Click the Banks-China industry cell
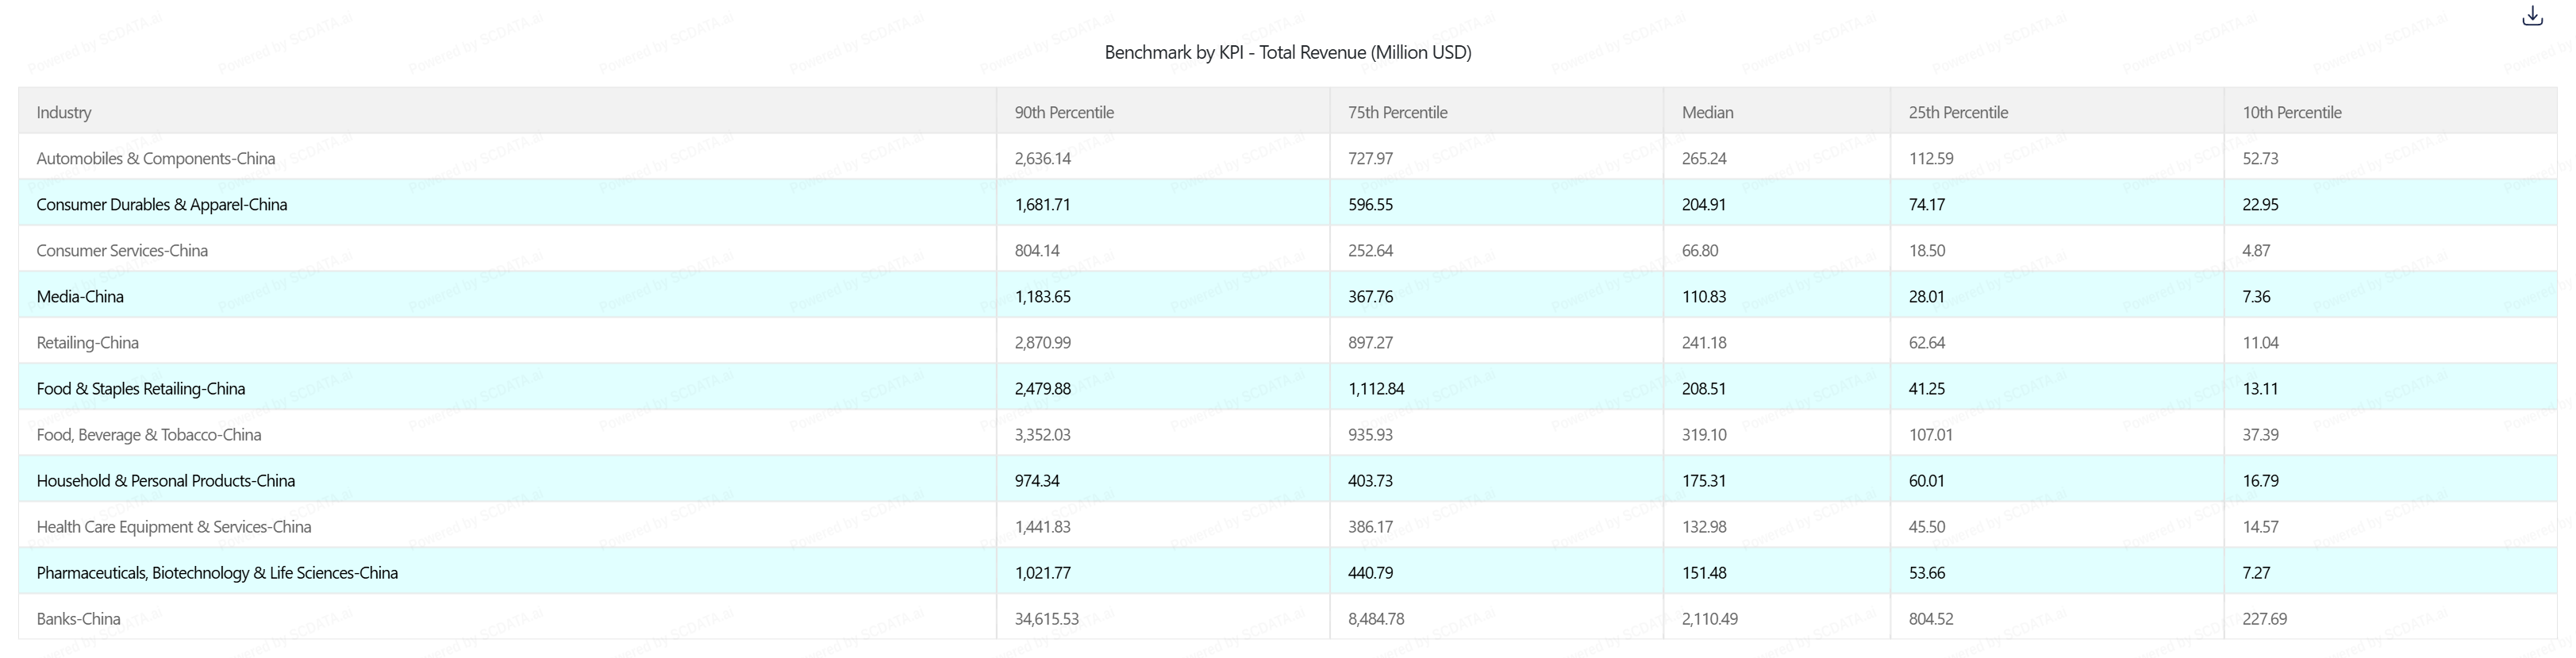Screen dimensions: 2576x658 click(x=78, y=618)
